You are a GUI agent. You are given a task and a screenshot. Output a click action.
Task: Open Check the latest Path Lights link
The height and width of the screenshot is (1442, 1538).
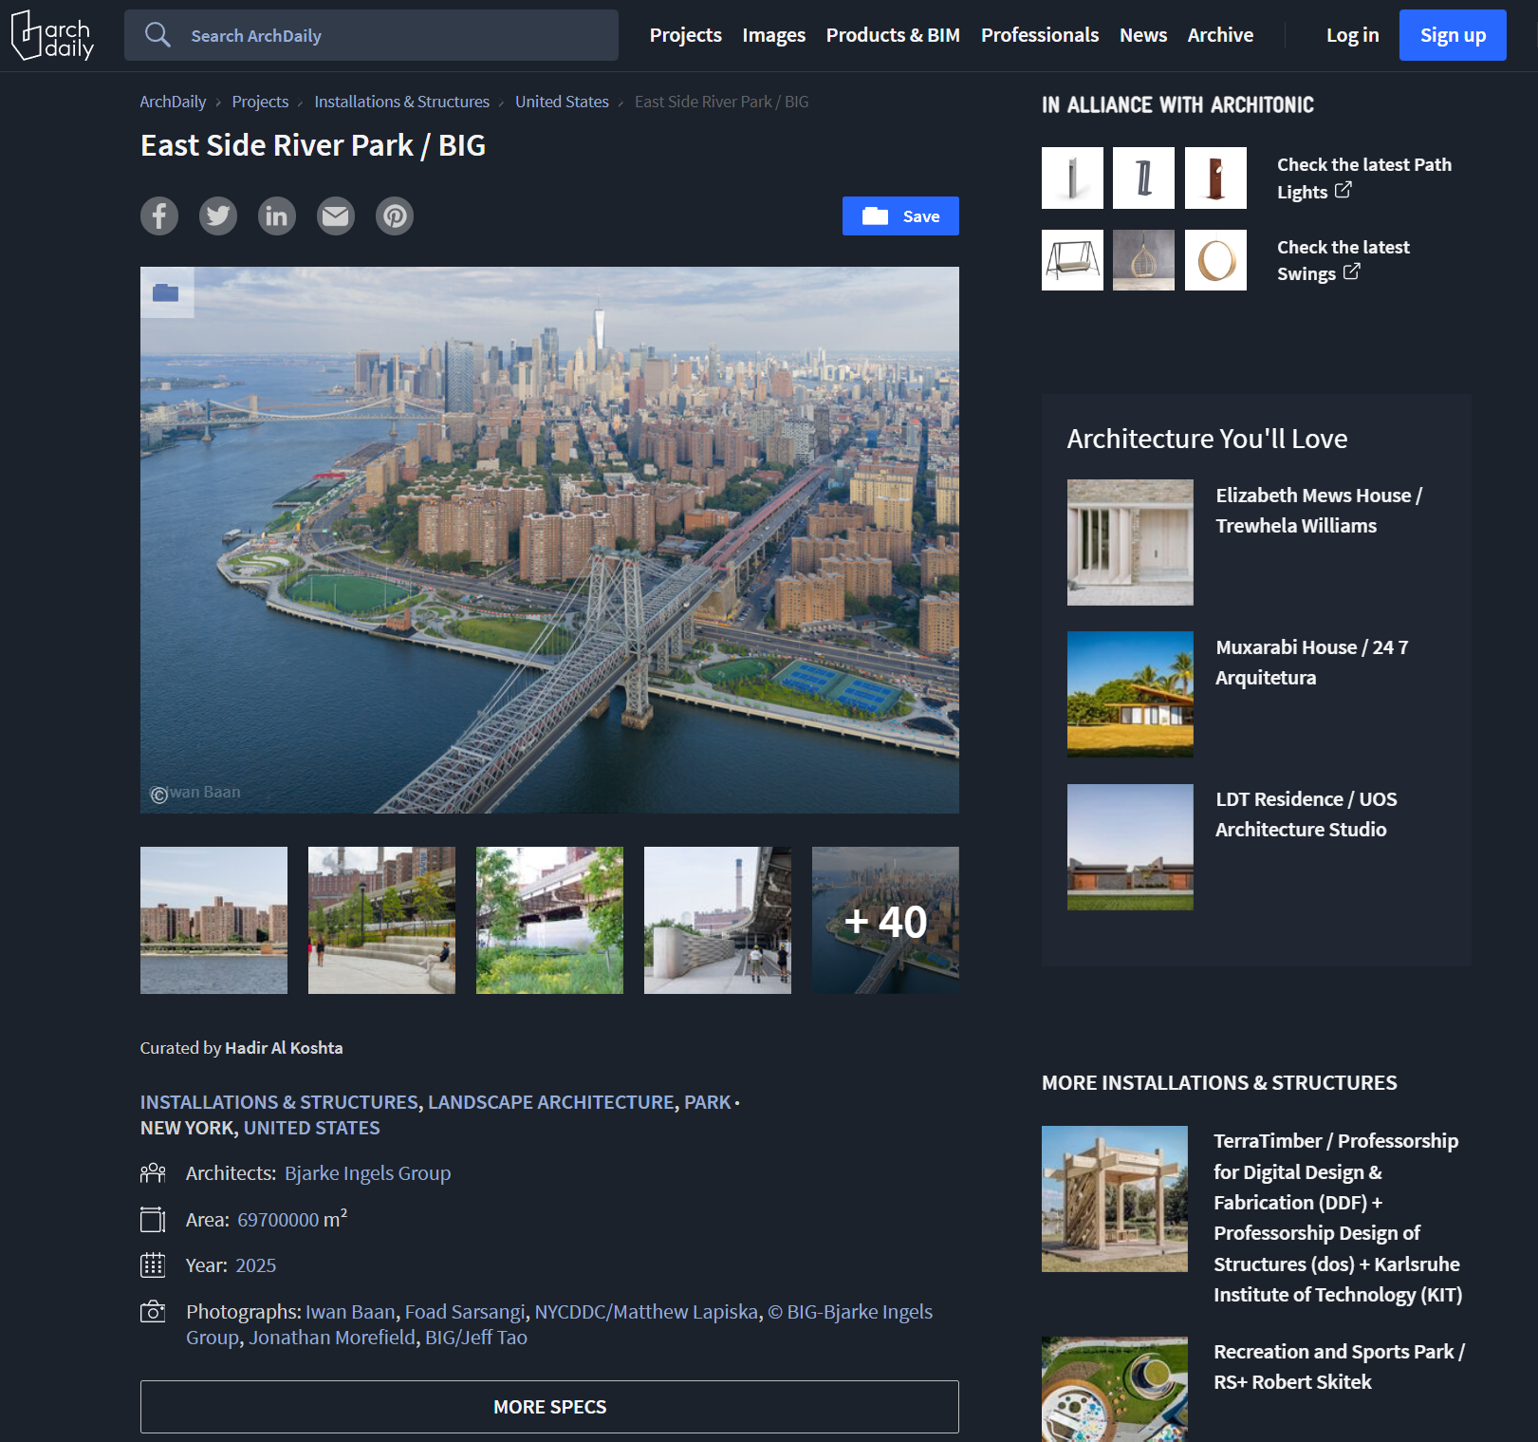pyautogui.click(x=1363, y=178)
